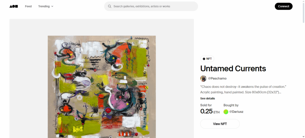Image resolution: width=305 pixels, height=138 pixels.
Task: Click the magnifier icon in search bar
Action: pyautogui.click(x=110, y=6)
